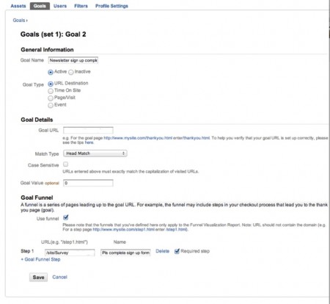
Task: Click the Goal Value input field
Action: point(88,183)
